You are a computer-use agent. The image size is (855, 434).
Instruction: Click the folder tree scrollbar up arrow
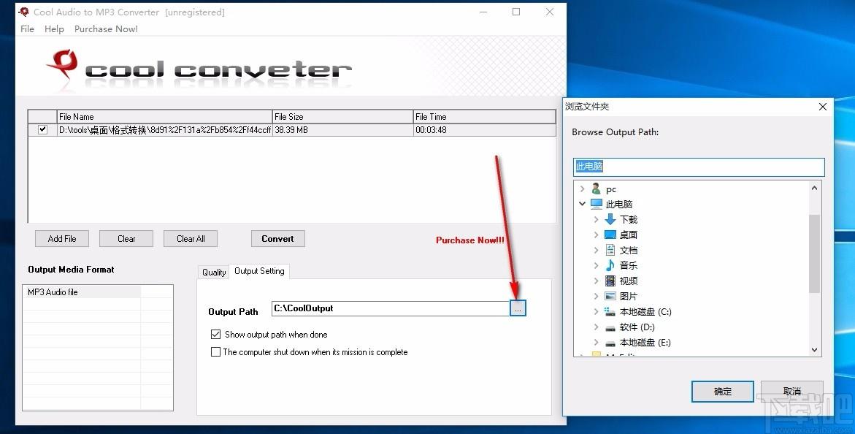click(814, 189)
